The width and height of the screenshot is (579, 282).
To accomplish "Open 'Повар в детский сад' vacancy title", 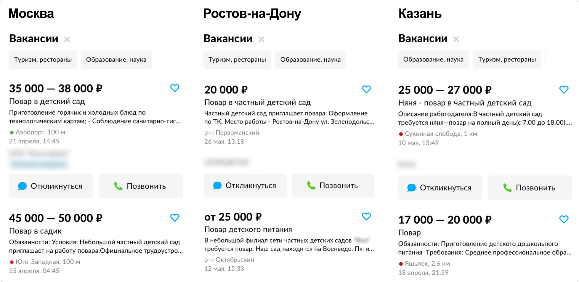I will (47, 101).
